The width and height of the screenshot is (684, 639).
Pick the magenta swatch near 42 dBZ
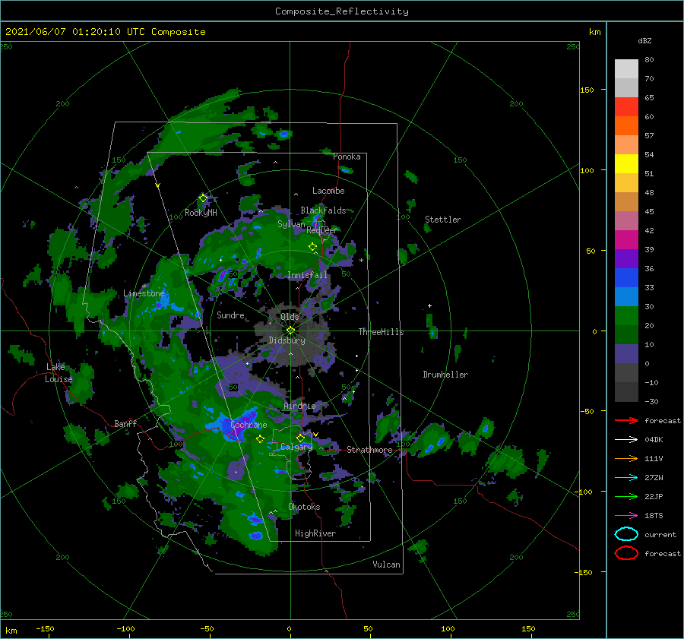[x=626, y=240]
